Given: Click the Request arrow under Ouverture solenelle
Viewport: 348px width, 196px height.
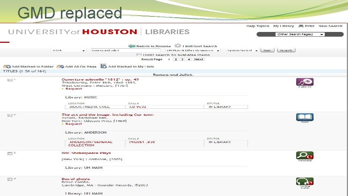Looking at the screenshot, I should (x=63, y=89).
